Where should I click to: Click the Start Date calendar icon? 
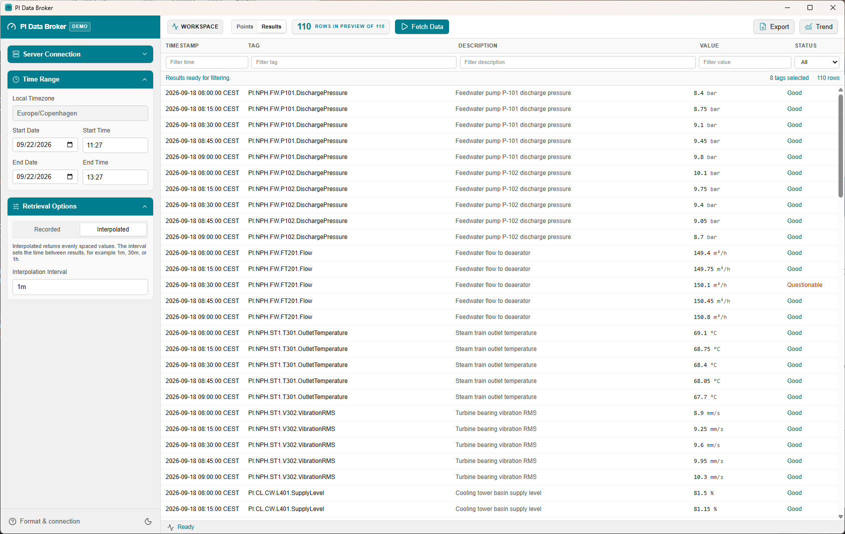pyautogui.click(x=70, y=144)
